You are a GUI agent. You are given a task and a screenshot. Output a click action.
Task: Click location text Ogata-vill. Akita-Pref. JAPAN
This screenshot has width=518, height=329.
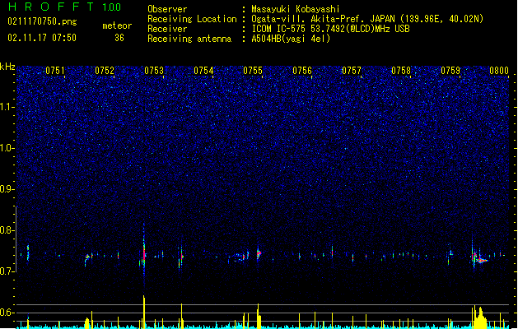324,19
